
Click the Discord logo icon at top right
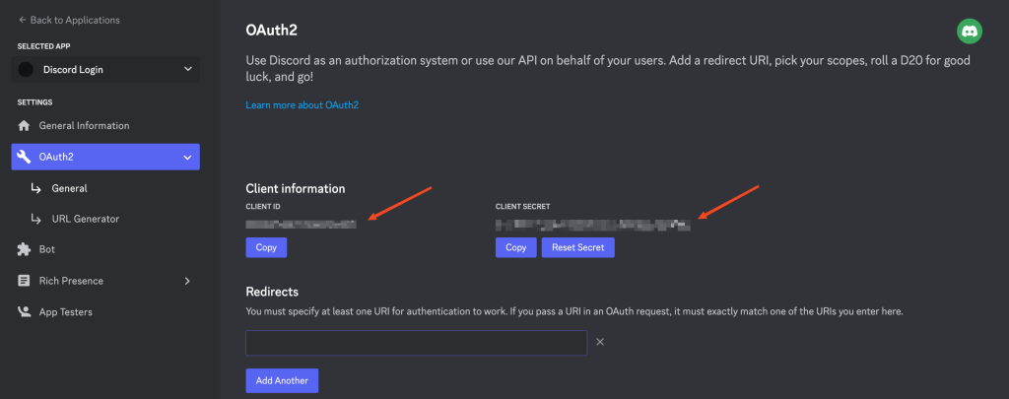(970, 32)
